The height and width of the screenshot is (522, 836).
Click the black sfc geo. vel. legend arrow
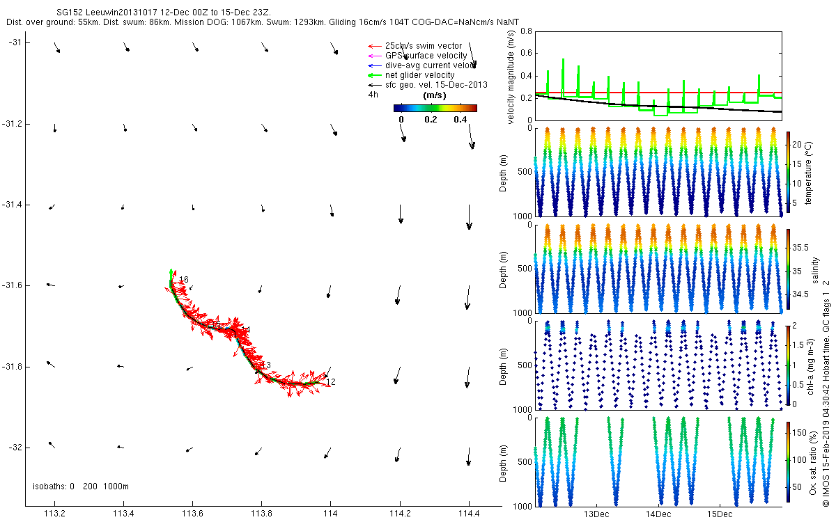(x=374, y=85)
